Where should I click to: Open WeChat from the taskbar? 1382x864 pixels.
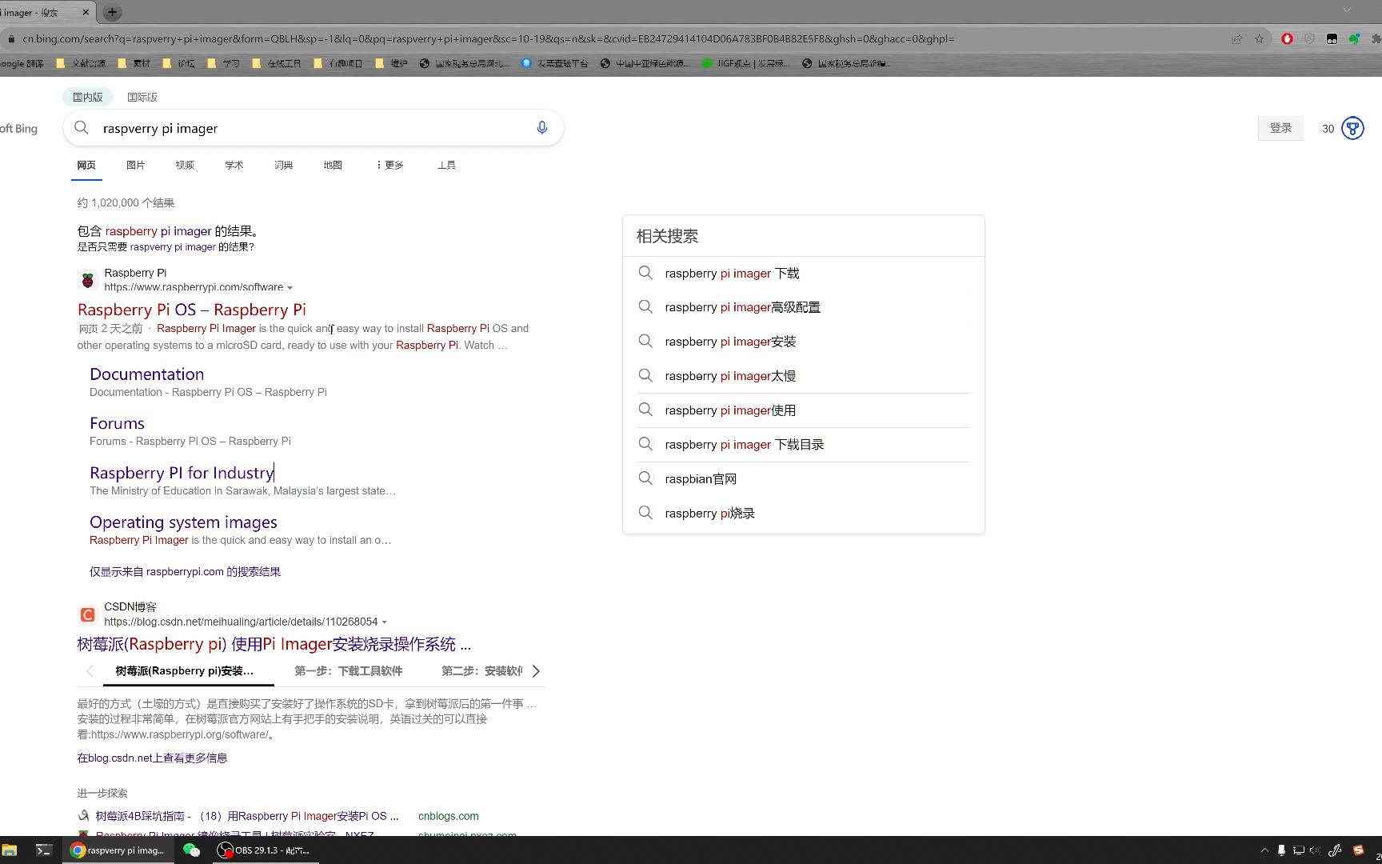(x=191, y=850)
